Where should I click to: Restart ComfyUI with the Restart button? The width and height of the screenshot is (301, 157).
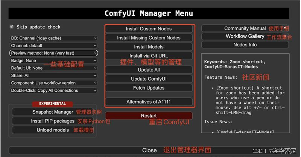click(149, 116)
